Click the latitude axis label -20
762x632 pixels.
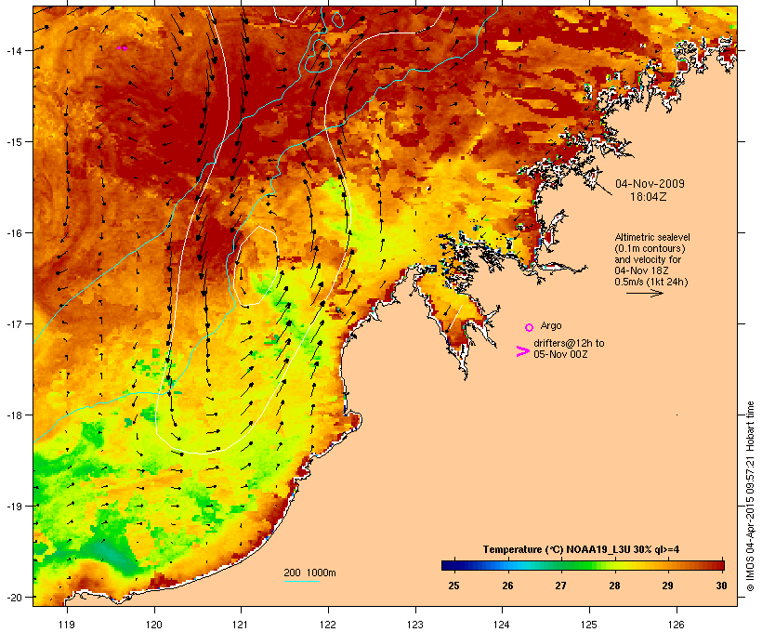(x=14, y=597)
